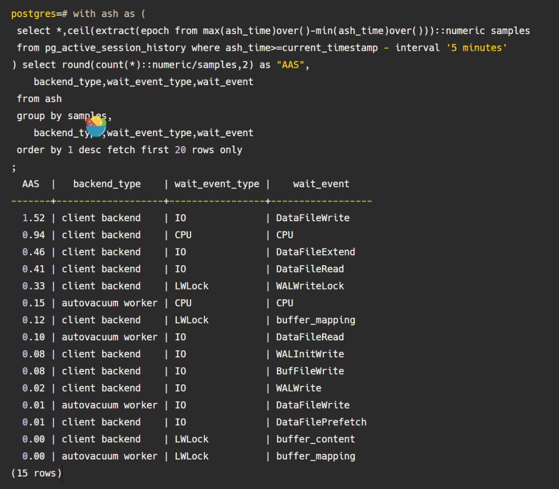Click the DataFilePrefetch wait event
This screenshot has width=559, height=489.
(321, 422)
